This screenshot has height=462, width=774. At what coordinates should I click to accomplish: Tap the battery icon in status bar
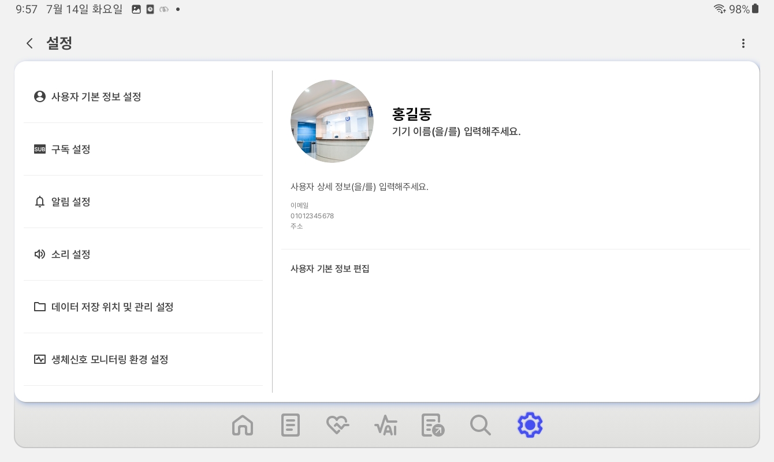point(755,9)
